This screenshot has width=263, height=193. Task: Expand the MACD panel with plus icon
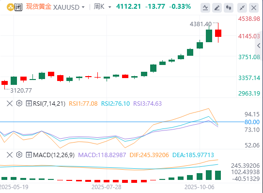click(x=29, y=155)
